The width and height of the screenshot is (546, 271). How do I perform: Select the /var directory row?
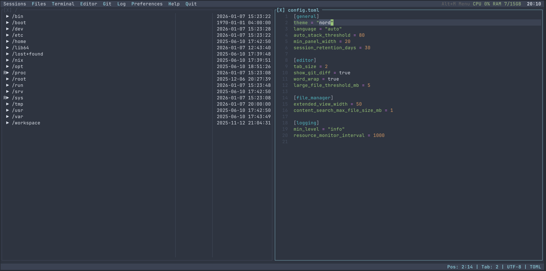[x=18, y=117]
